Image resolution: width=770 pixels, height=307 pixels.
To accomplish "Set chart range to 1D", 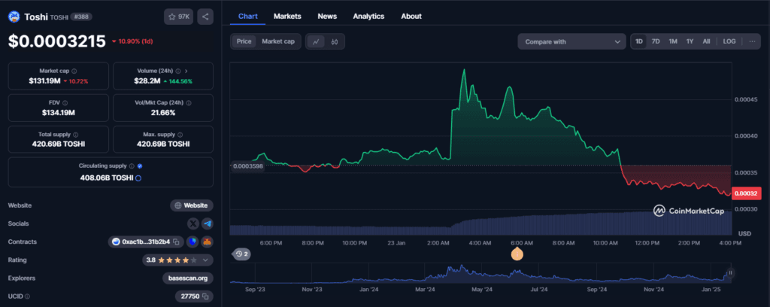I will (639, 41).
